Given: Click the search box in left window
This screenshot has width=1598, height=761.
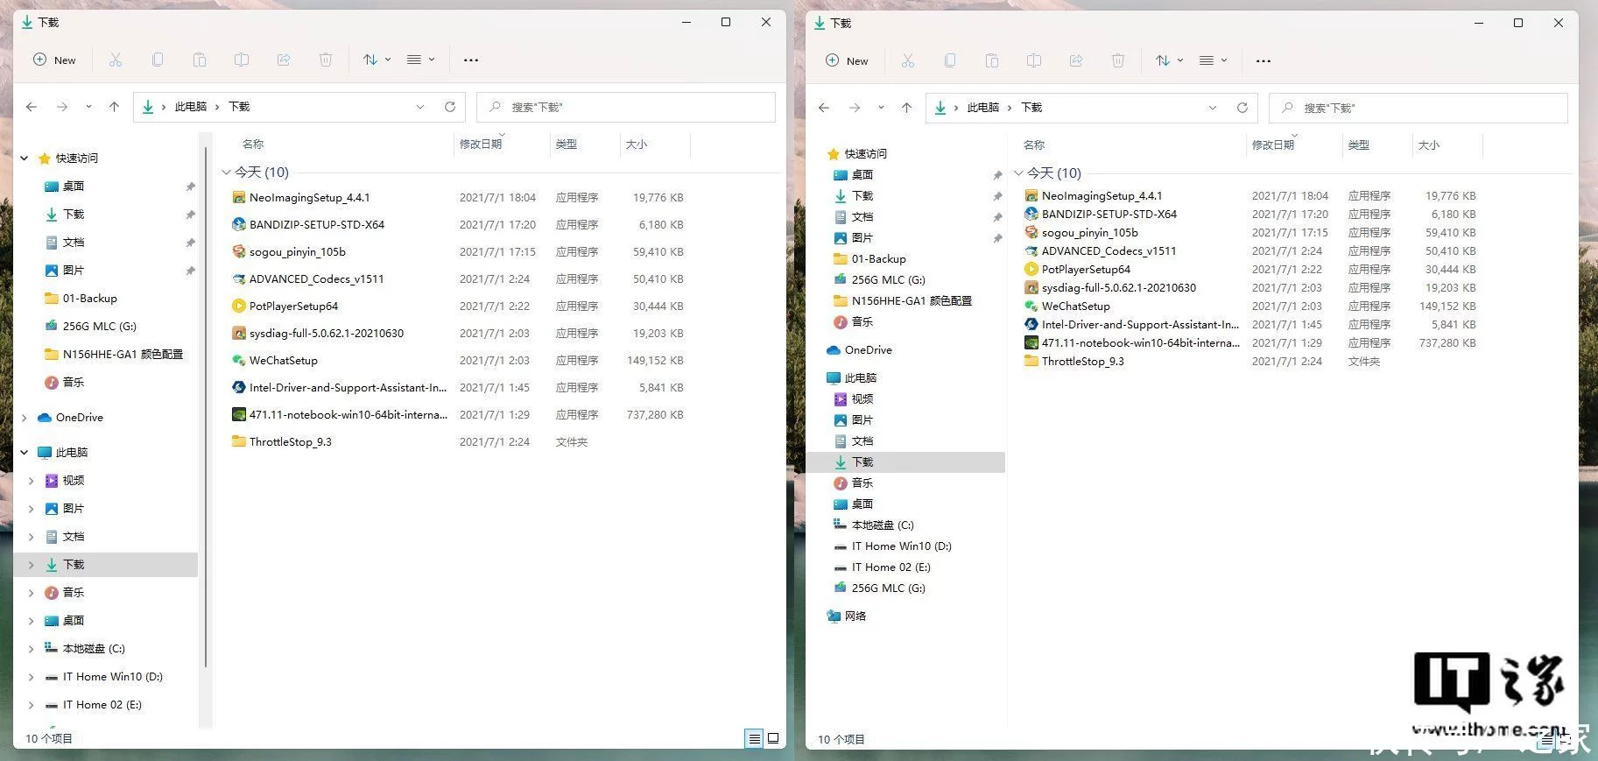Looking at the screenshot, I should pyautogui.click(x=626, y=107).
